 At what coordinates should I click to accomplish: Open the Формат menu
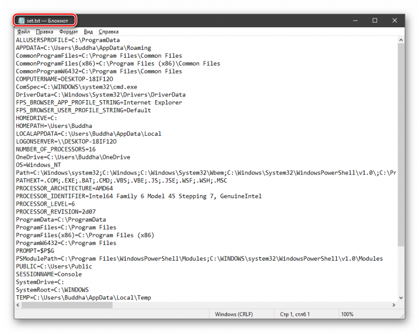[69, 31]
